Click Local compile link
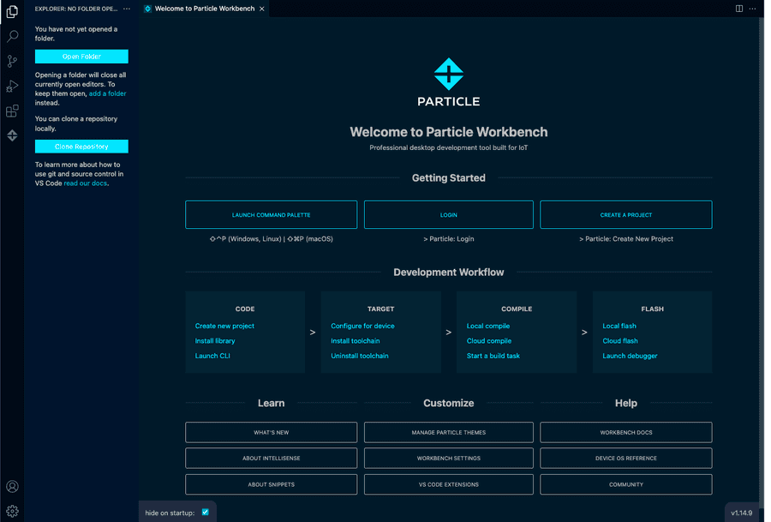Viewport: 771px width, 522px height. coord(488,326)
